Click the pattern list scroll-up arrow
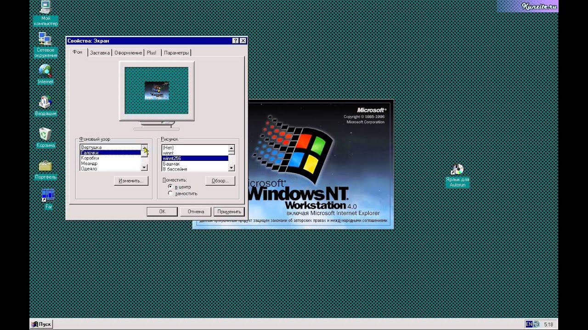This screenshot has width=588, height=330. [144, 148]
